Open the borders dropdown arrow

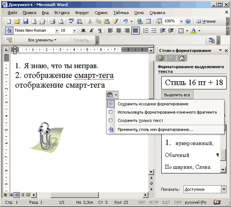tap(187, 31)
